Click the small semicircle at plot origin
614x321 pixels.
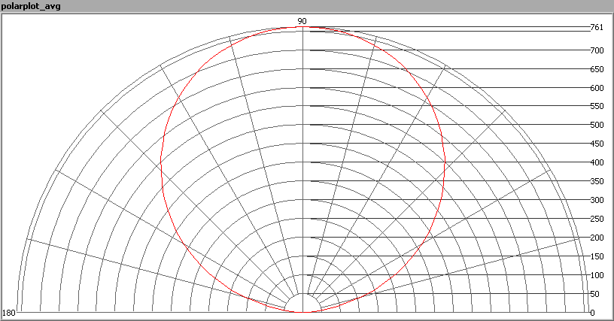(x=302, y=304)
